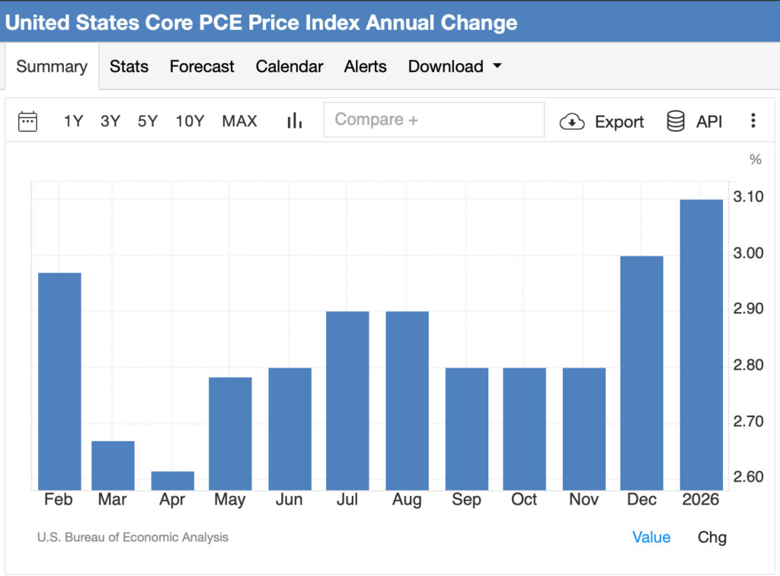Go to the Calendar tab
780x576 pixels.
[x=289, y=67]
